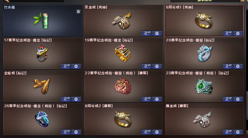Viewport: 248px width, 138px height.
Task: Click GP exchange icon on 22赛季纪念戒指-耀银
Action: click(x=146, y=99)
